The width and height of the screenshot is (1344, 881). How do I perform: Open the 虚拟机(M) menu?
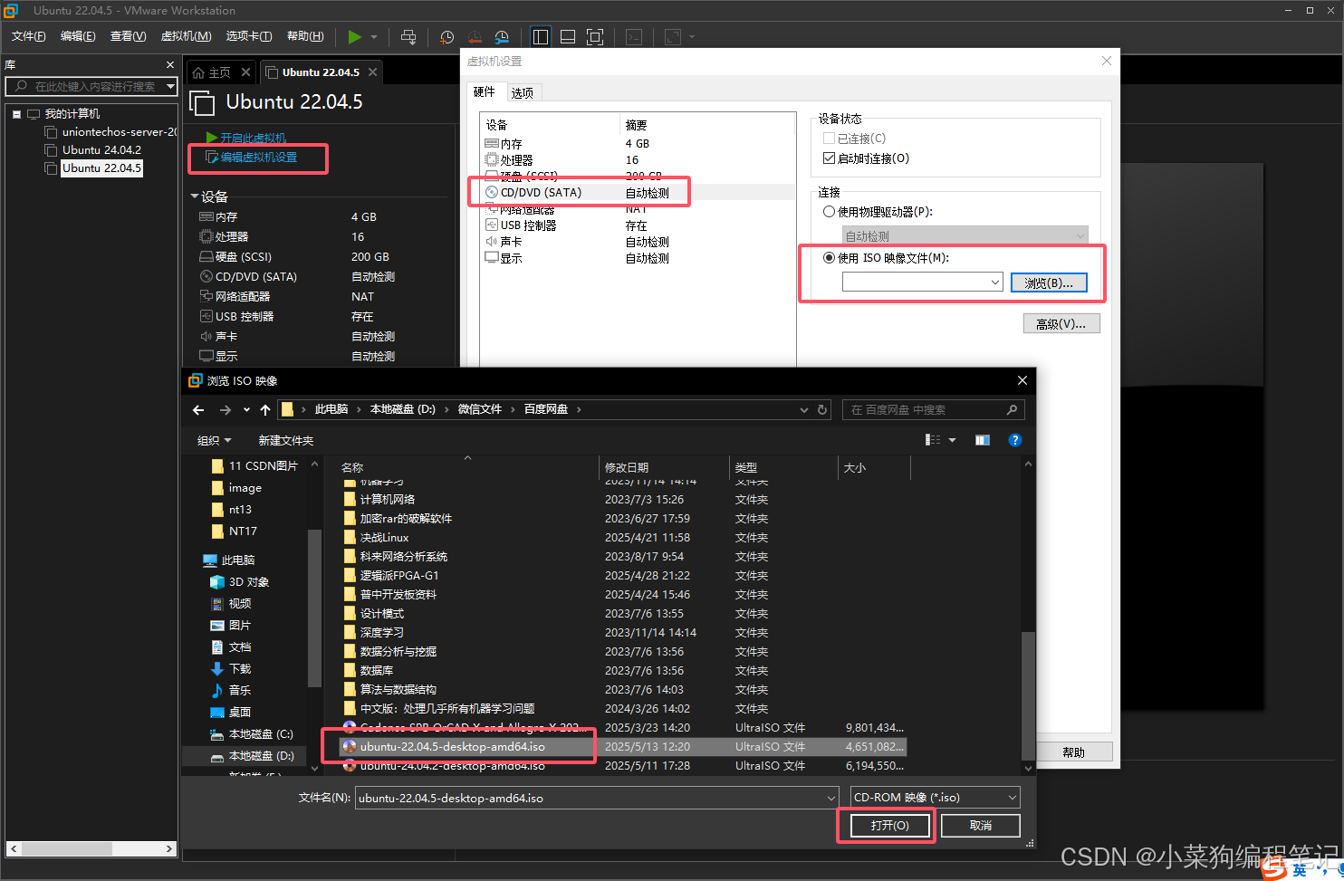click(186, 36)
